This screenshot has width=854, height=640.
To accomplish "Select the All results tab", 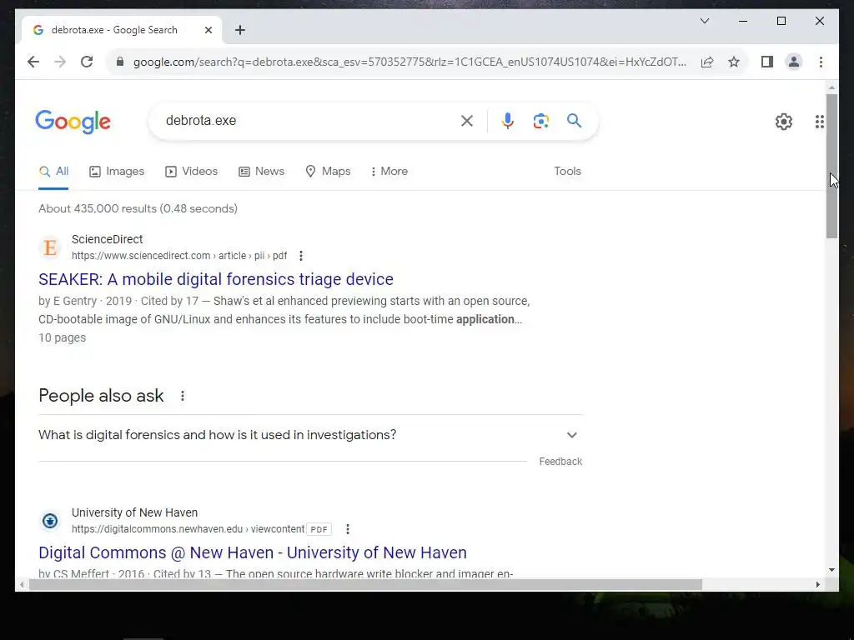I will pos(53,172).
